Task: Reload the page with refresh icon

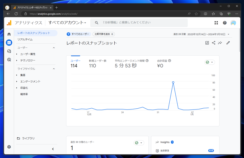Action: click(16, 14)
